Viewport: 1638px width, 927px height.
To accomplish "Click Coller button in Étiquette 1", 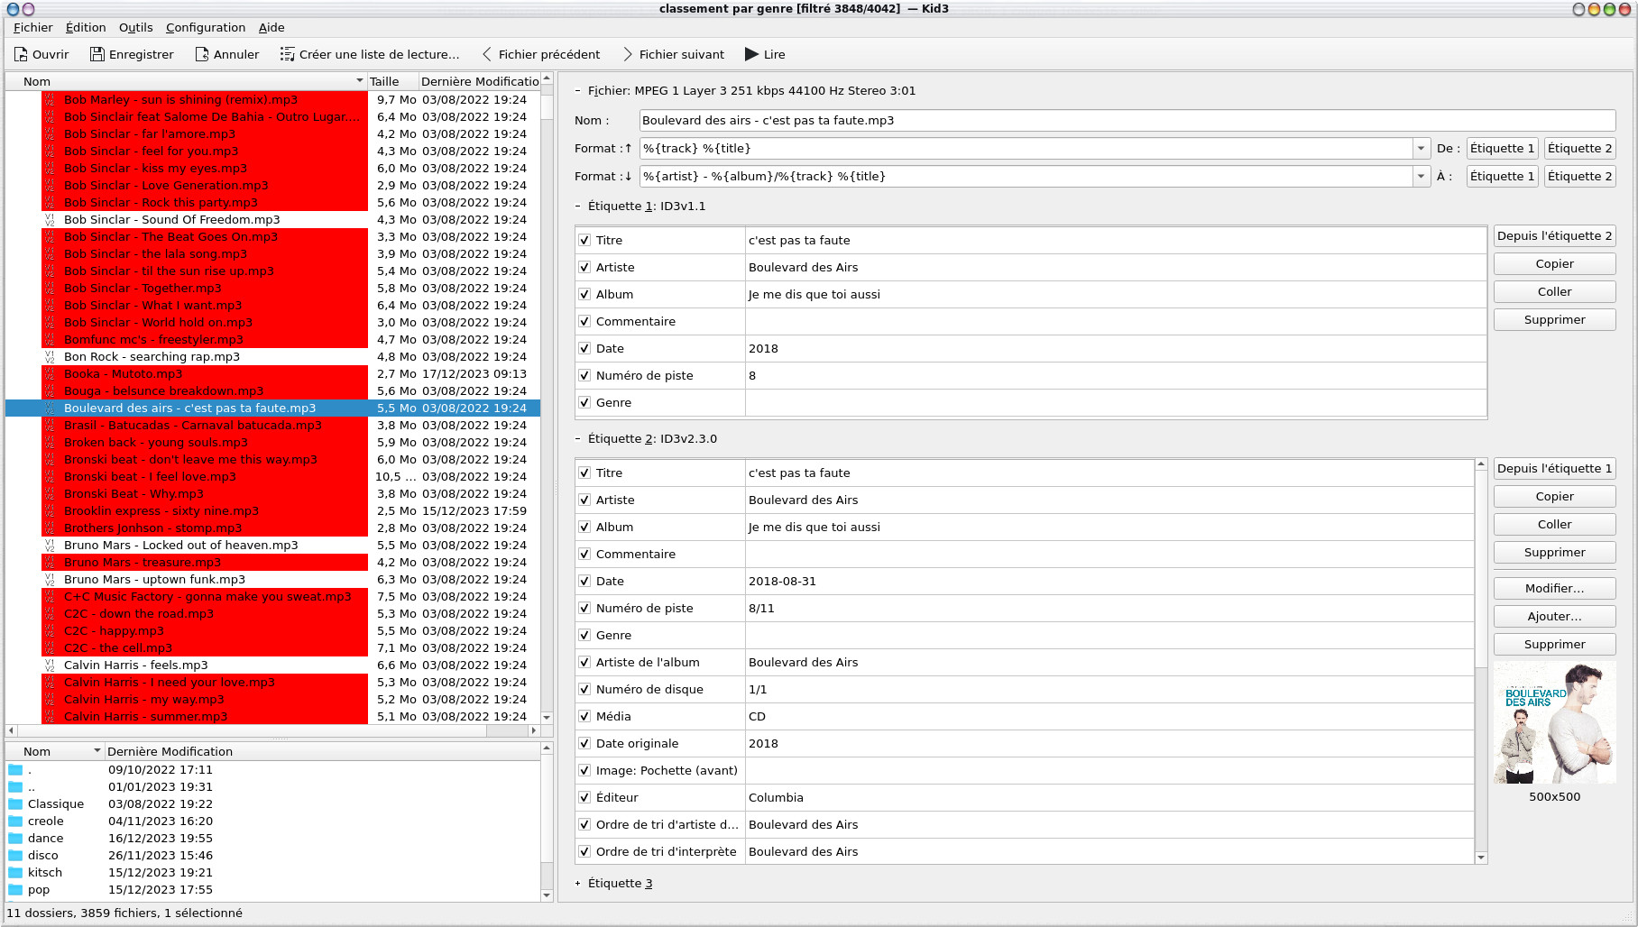I will (x=1554, y=292).
